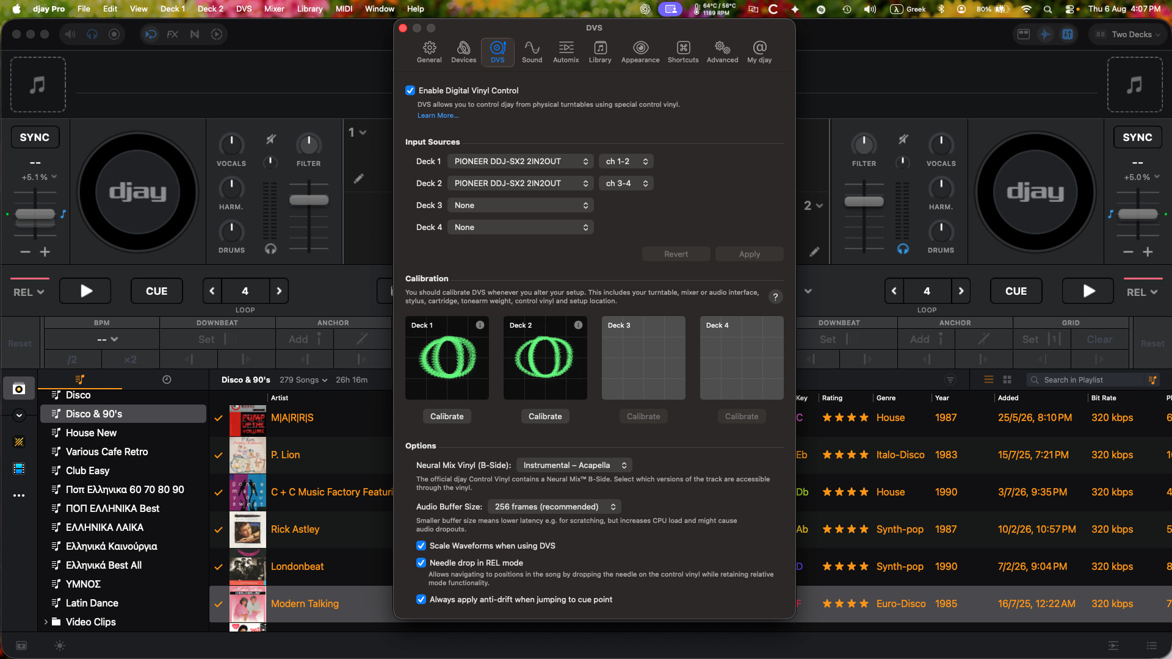The width and height of the screenshot is (1172, 659).
Task: Toggle checkmark for Londonbeat track
Action: tap(219, 567)
